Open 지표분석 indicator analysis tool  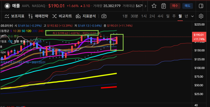pos(86,16)
